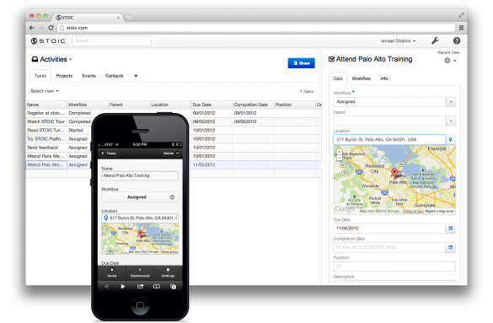
Task: Open the browser hamburger menu
Action: [461, 28]
